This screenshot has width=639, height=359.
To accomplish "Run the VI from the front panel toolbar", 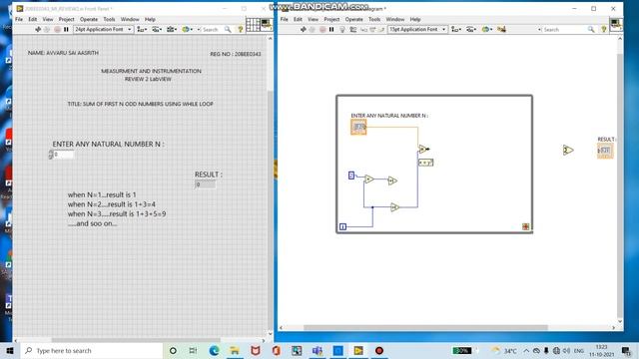I will (38, 29).
